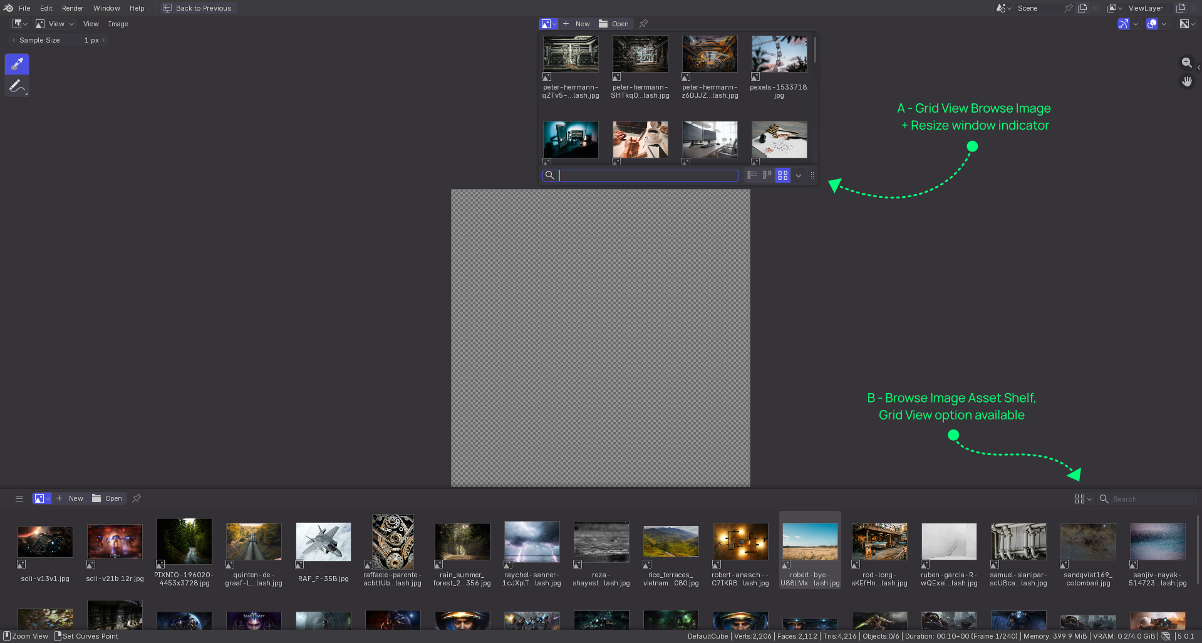Viewport: 1202px width, 643px height.
Task: Expand the Overlays options dropdown arrow
Action: pyautogui.click(x=1164, y=24)
